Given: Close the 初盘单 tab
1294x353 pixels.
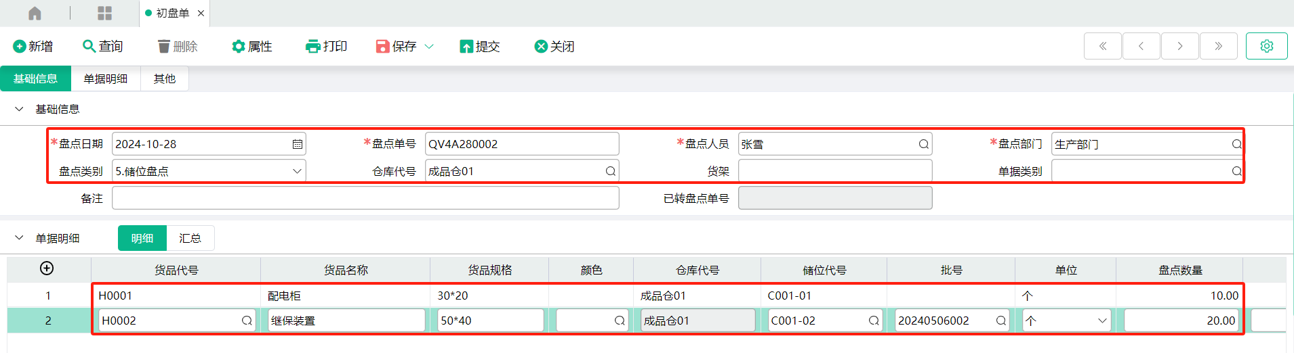Looking at the screenshot, I should 201,13.
